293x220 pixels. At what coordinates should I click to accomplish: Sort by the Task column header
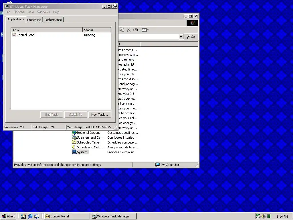pyautogui.click(x=47, y=30)
